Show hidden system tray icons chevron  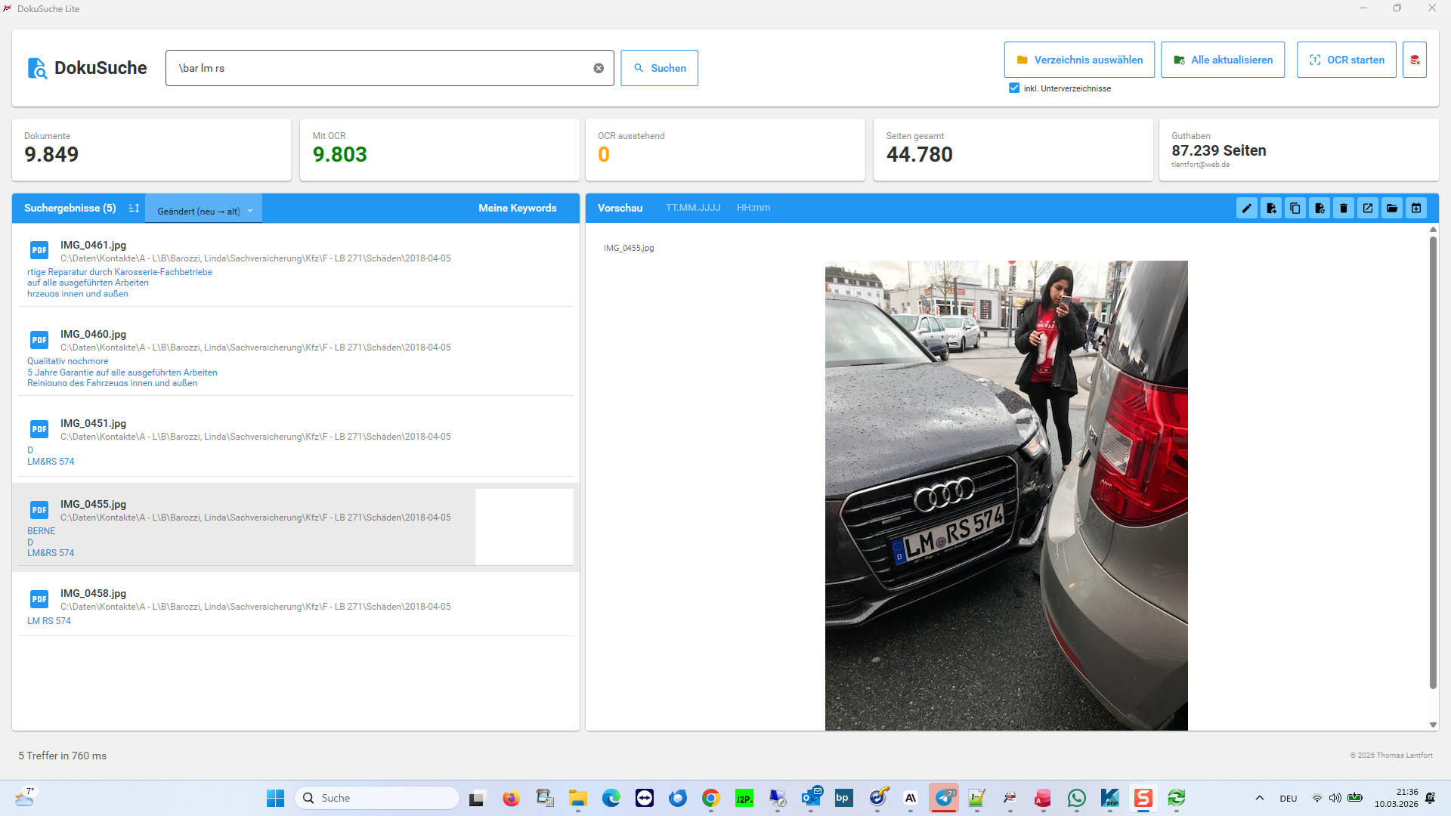1259,798
